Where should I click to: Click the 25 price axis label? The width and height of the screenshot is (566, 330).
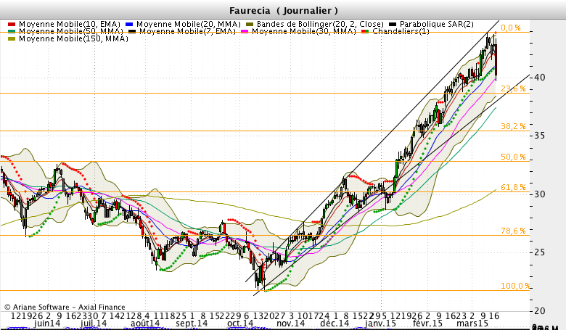pyautogui.click(x=540, y=252)
